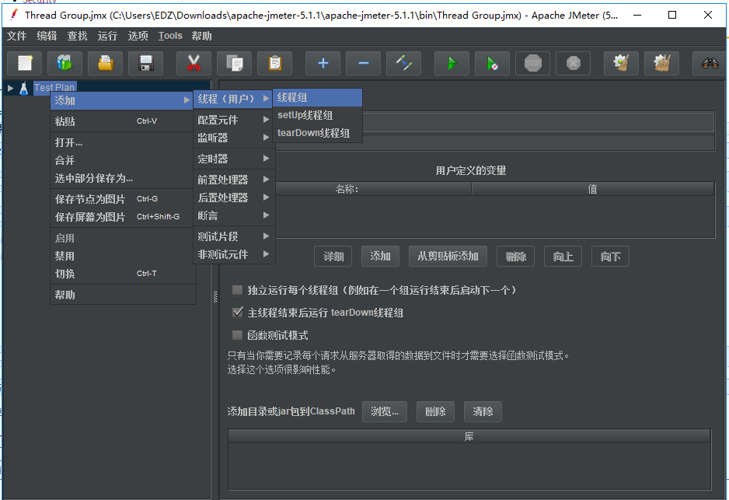This screenshot has height=500, width=729.
Task: Click the JMeter feather title icon
Action: pyautogui.click(x=14, y=15)
